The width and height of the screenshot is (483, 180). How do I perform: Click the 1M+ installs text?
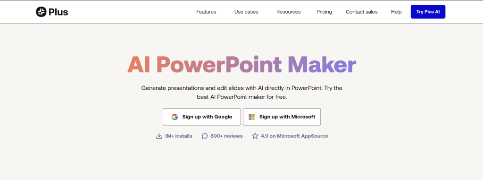178,136
